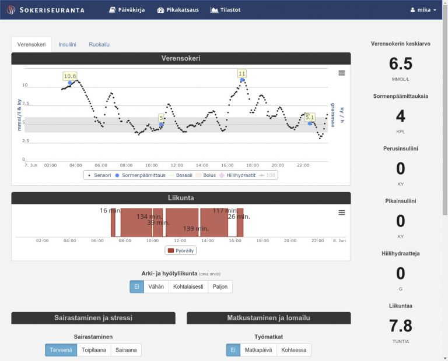This screenshot has width=448, height=361.
Task: Expand the mika user dropdown arrow
Action: tap(435, 10)
